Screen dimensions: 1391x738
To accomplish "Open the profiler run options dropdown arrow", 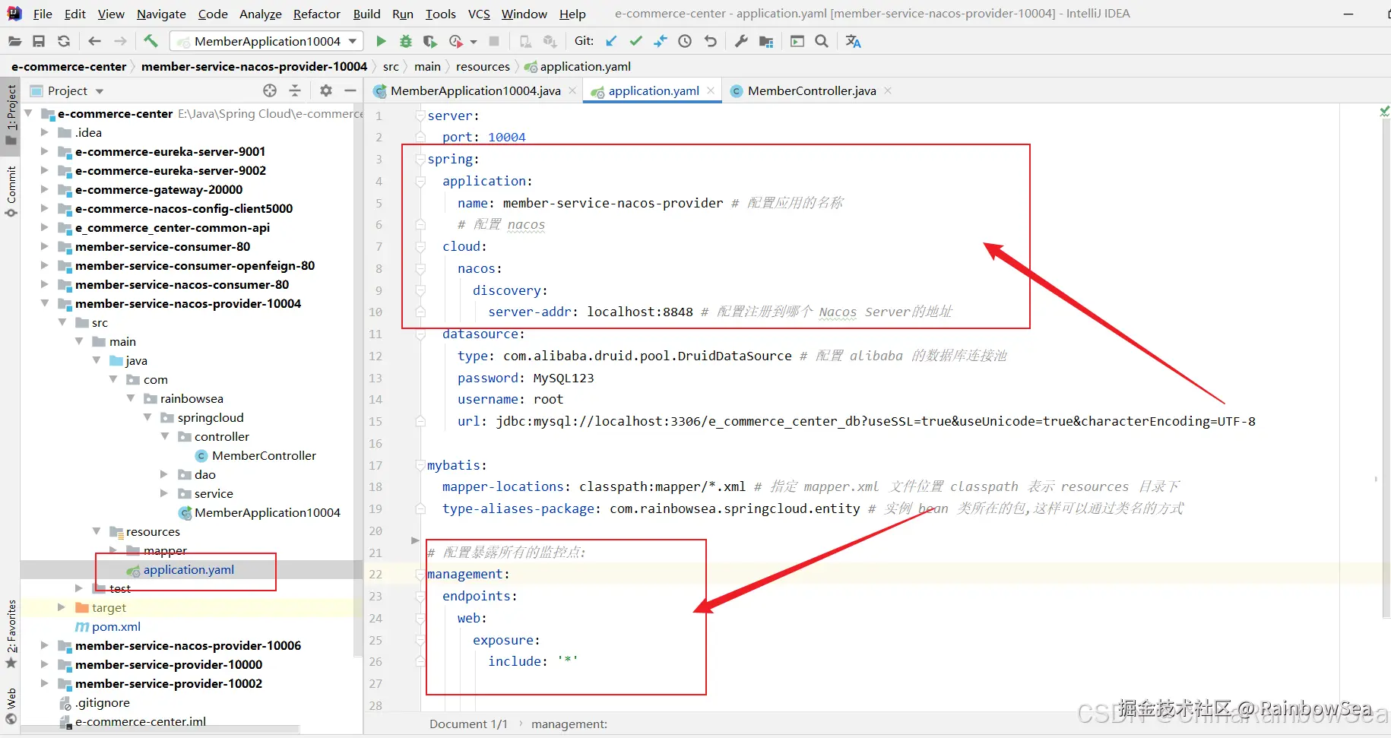I will pyautogui.click(x=474, y=42).
